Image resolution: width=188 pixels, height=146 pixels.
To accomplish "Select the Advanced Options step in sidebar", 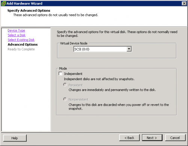I will point(23,44).
